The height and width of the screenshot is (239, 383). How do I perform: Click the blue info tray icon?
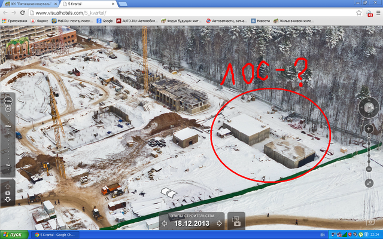click(366, 235)
